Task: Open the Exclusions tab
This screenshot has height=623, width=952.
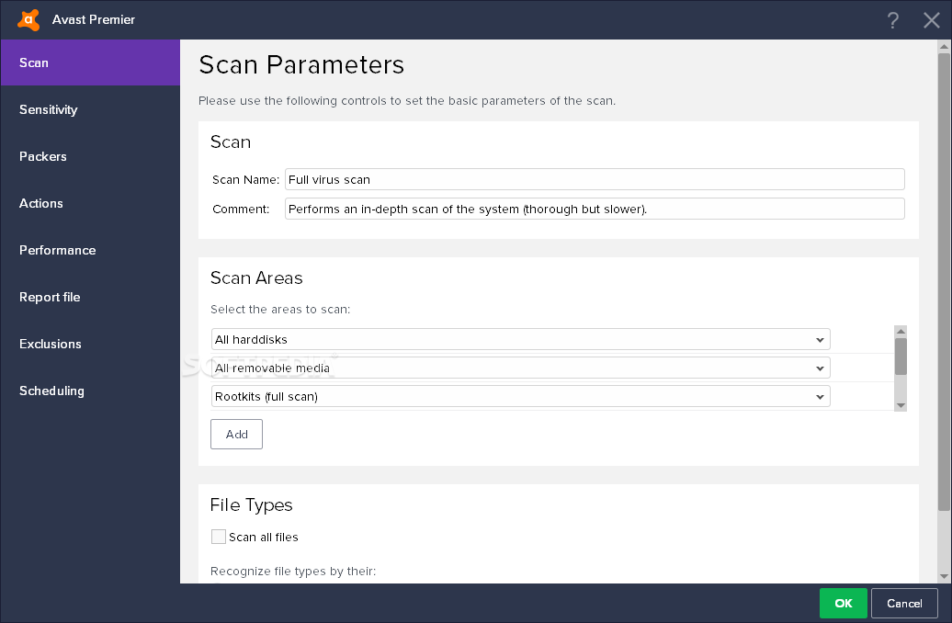Action: (x=90, y=343)
